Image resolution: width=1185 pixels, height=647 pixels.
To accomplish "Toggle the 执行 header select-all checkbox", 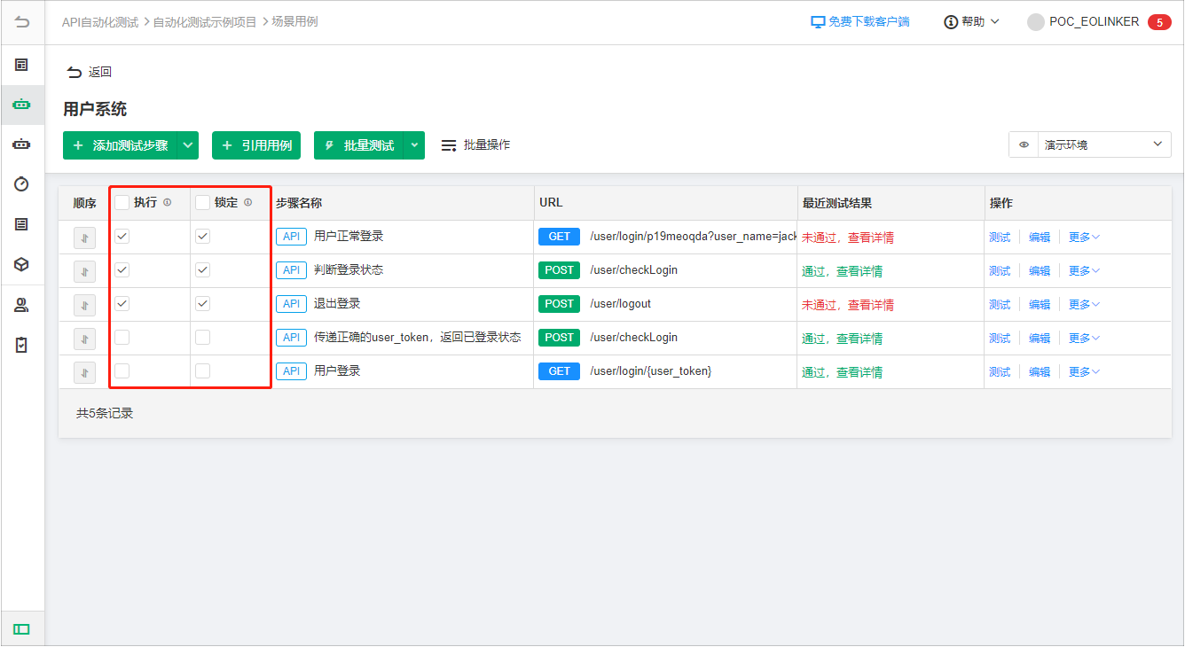I will (x=122, y=203).
